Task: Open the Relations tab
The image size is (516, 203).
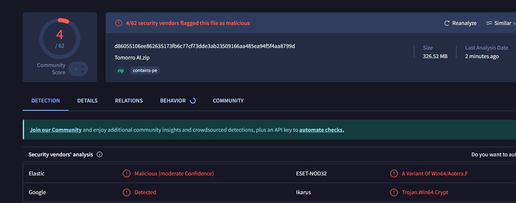Action: point(129,101)
